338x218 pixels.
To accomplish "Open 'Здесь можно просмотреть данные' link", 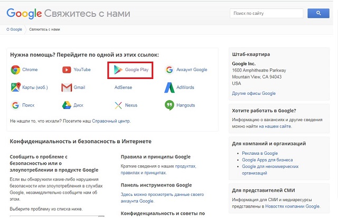I will tap(162, 198).
